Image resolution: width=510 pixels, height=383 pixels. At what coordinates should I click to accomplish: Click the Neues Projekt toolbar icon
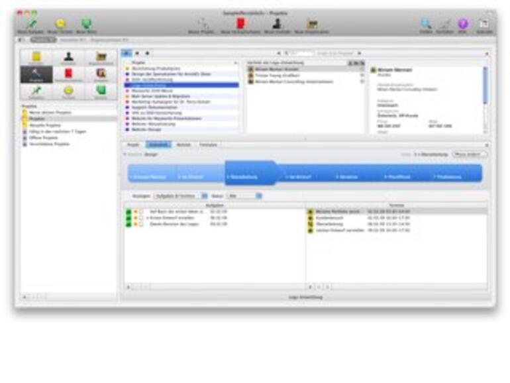coord(202,23)
